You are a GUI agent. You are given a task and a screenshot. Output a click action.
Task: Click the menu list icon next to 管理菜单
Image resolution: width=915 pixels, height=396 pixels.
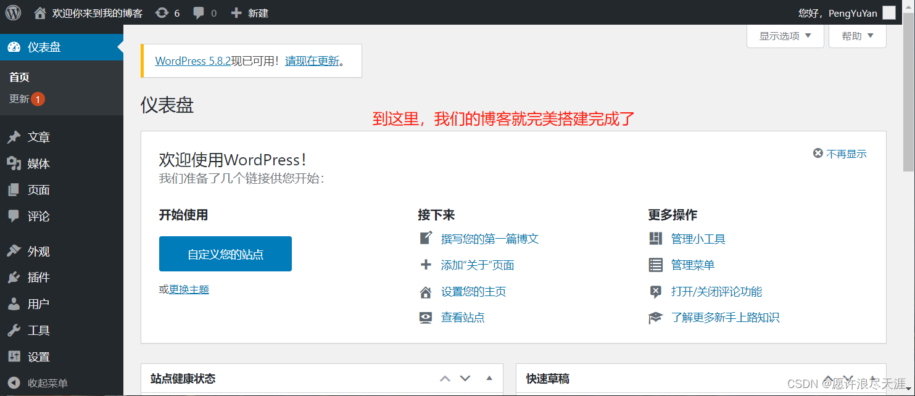pos(655,265)
